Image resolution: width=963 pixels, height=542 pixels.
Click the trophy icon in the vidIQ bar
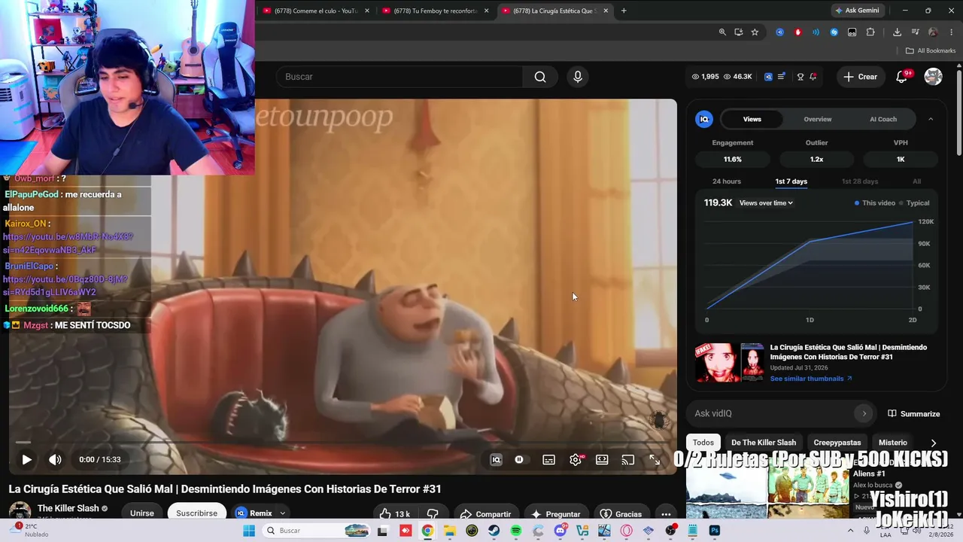point(800,77)
